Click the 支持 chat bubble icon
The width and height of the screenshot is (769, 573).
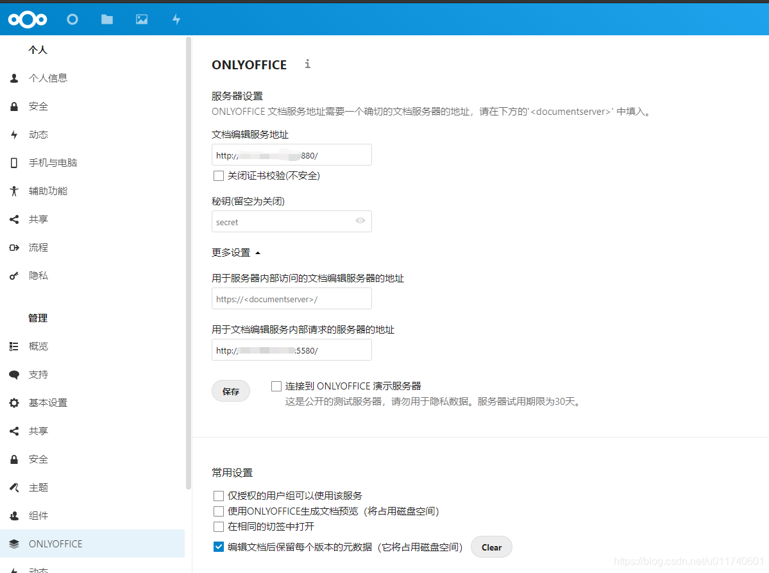pos(14,375)
